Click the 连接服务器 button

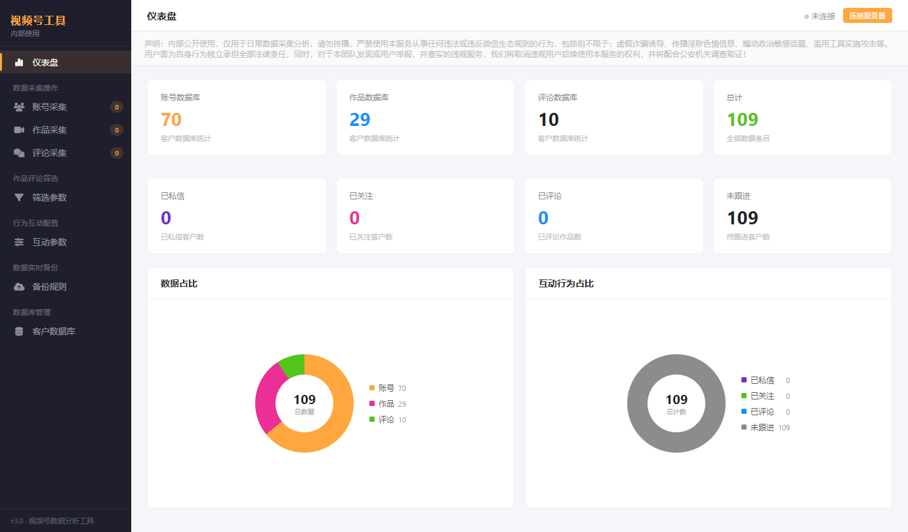(x=867, y=16)
